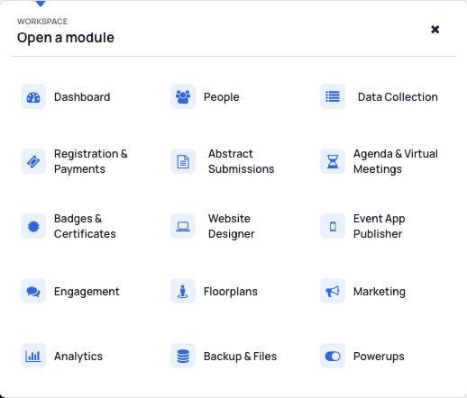467x398 pixels.
Task: View the Analytics label
Action: click(78, 357)
